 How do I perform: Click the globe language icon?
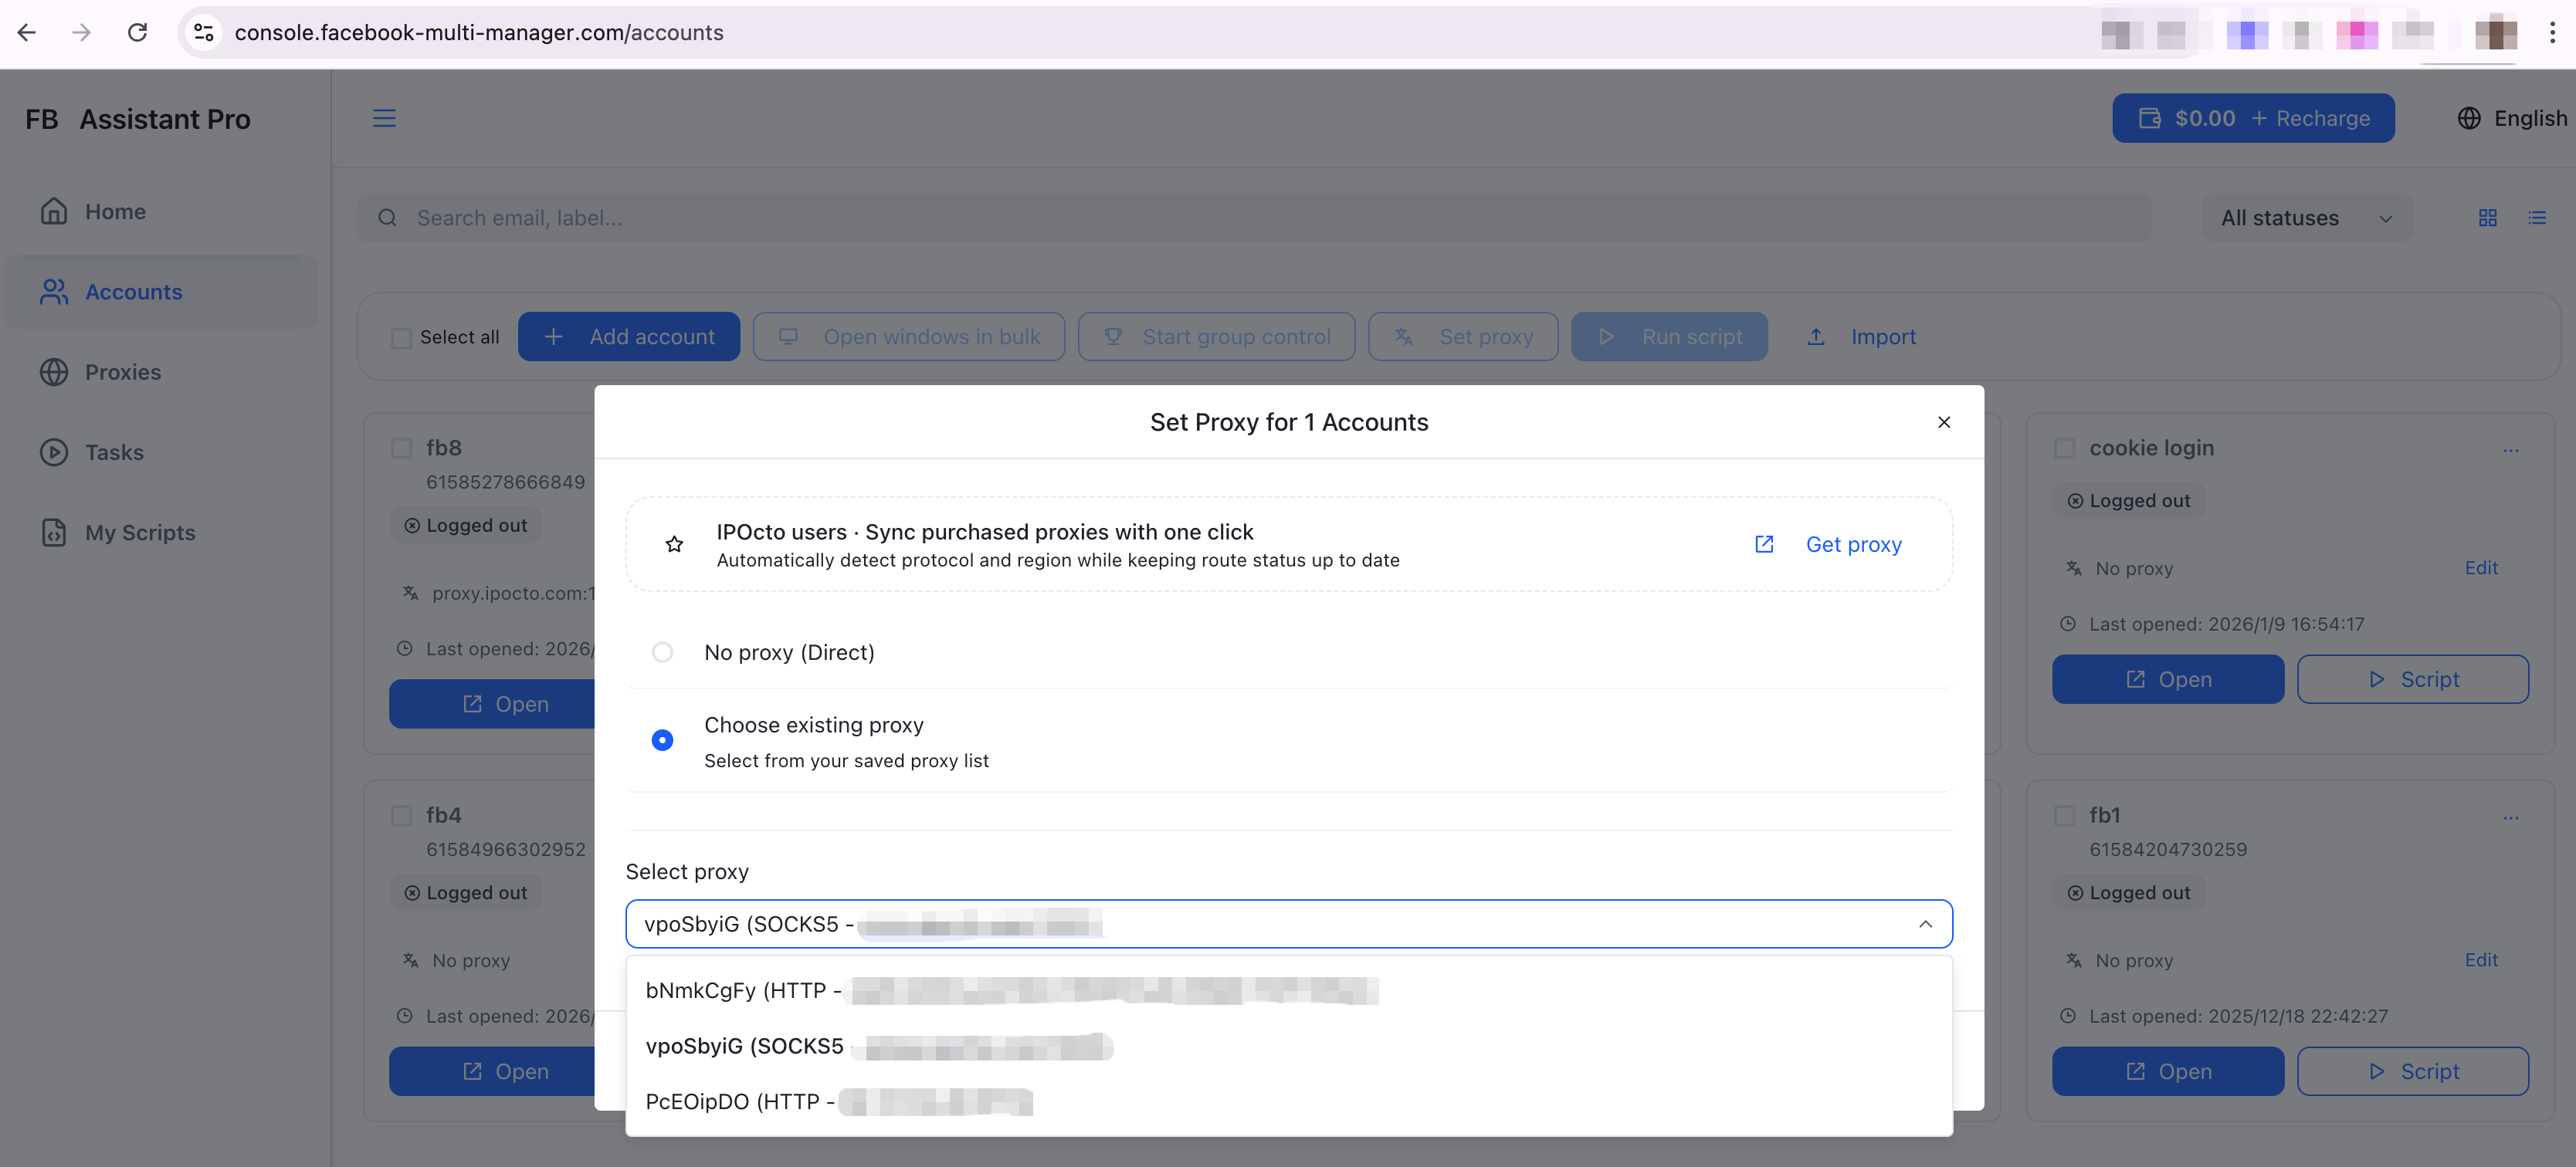[x=2468, y=118]
